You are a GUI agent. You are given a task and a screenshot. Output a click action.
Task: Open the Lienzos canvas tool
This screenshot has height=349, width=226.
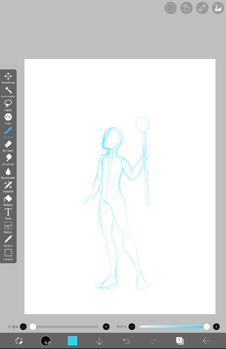point(8,255)
